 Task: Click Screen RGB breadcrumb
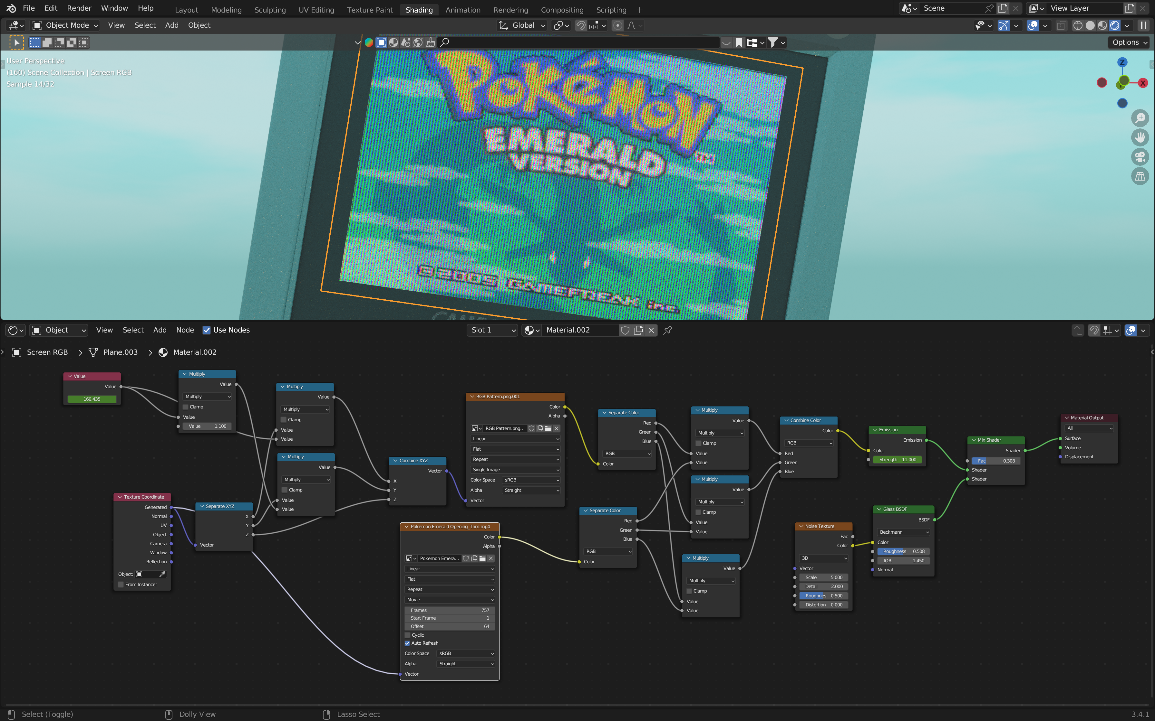tap(47, 352)
